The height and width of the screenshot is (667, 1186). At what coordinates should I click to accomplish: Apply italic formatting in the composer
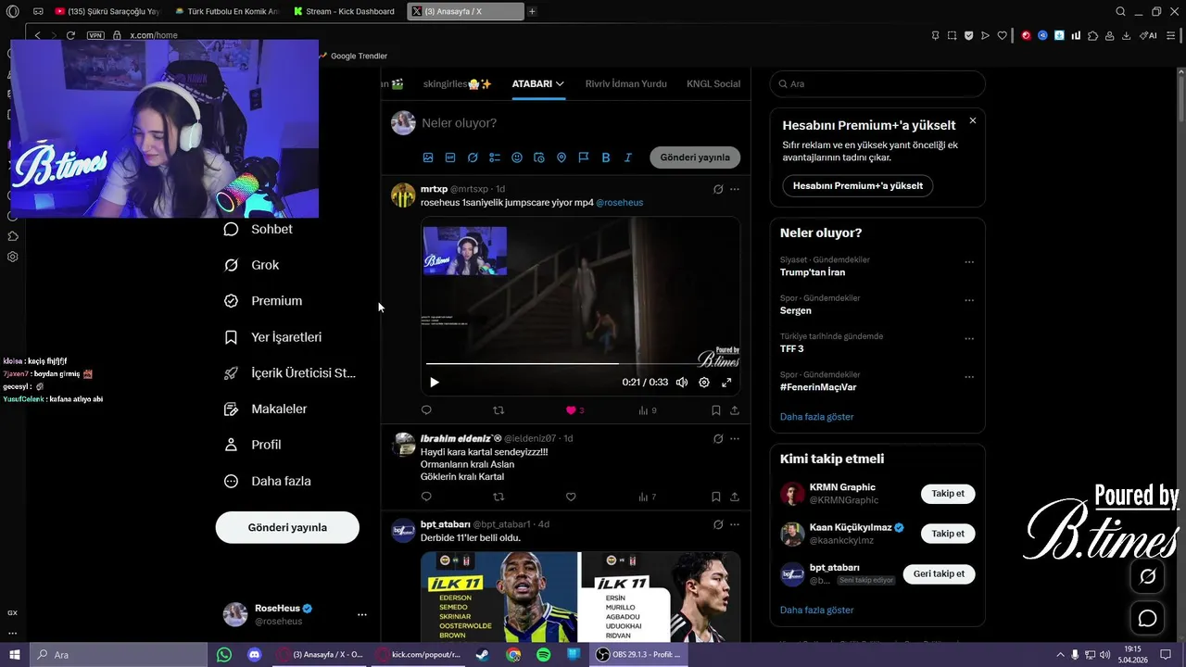point(628,157)
